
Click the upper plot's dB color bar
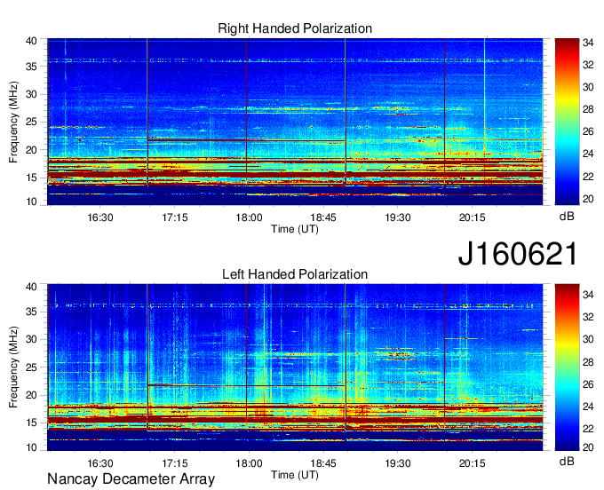coord(567,122)
